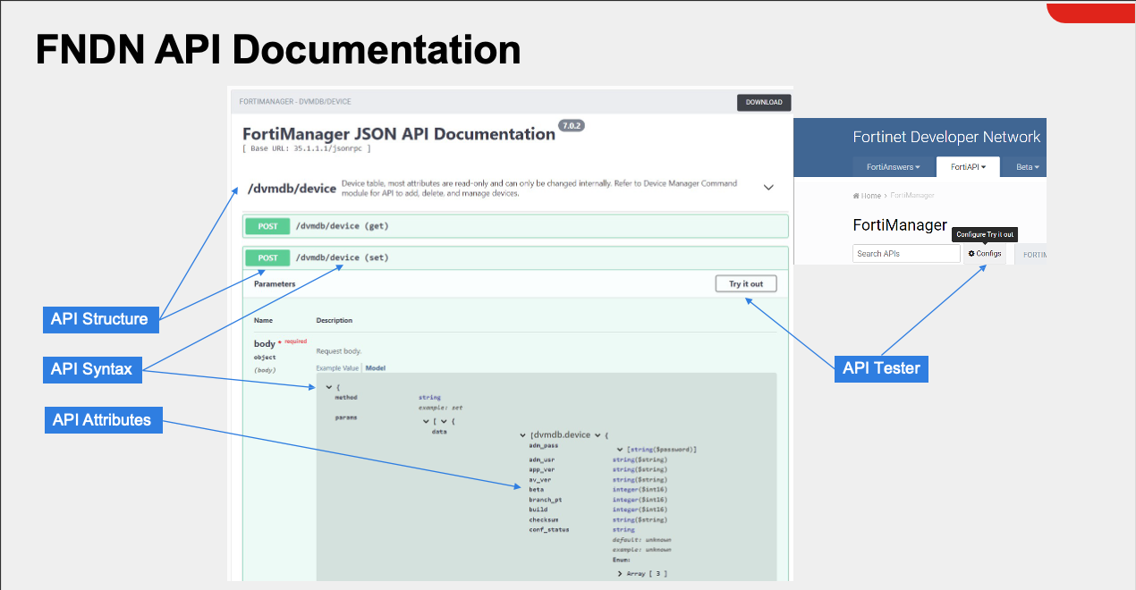Click the data field name
Image resolution: width=1136 pixels, height=590 pixels.
click(x=439, y=431)
